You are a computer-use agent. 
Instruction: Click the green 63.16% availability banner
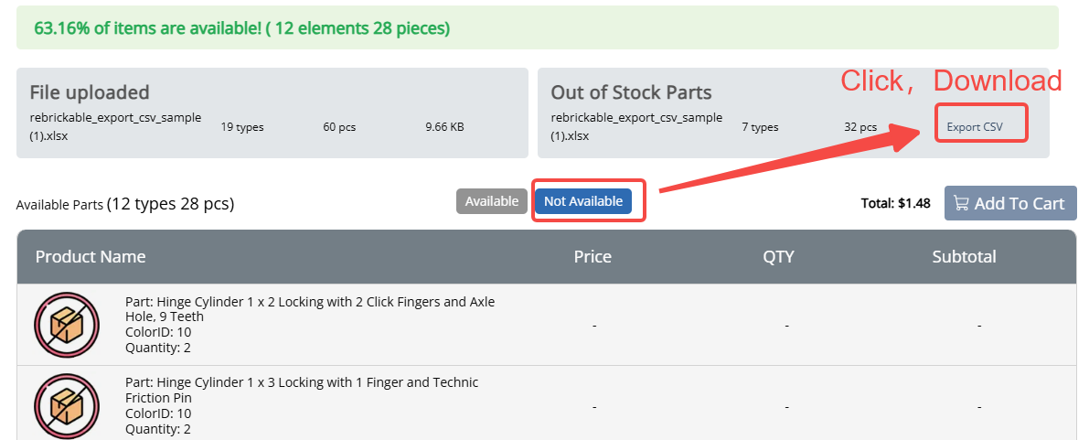(x=538, y=27)
